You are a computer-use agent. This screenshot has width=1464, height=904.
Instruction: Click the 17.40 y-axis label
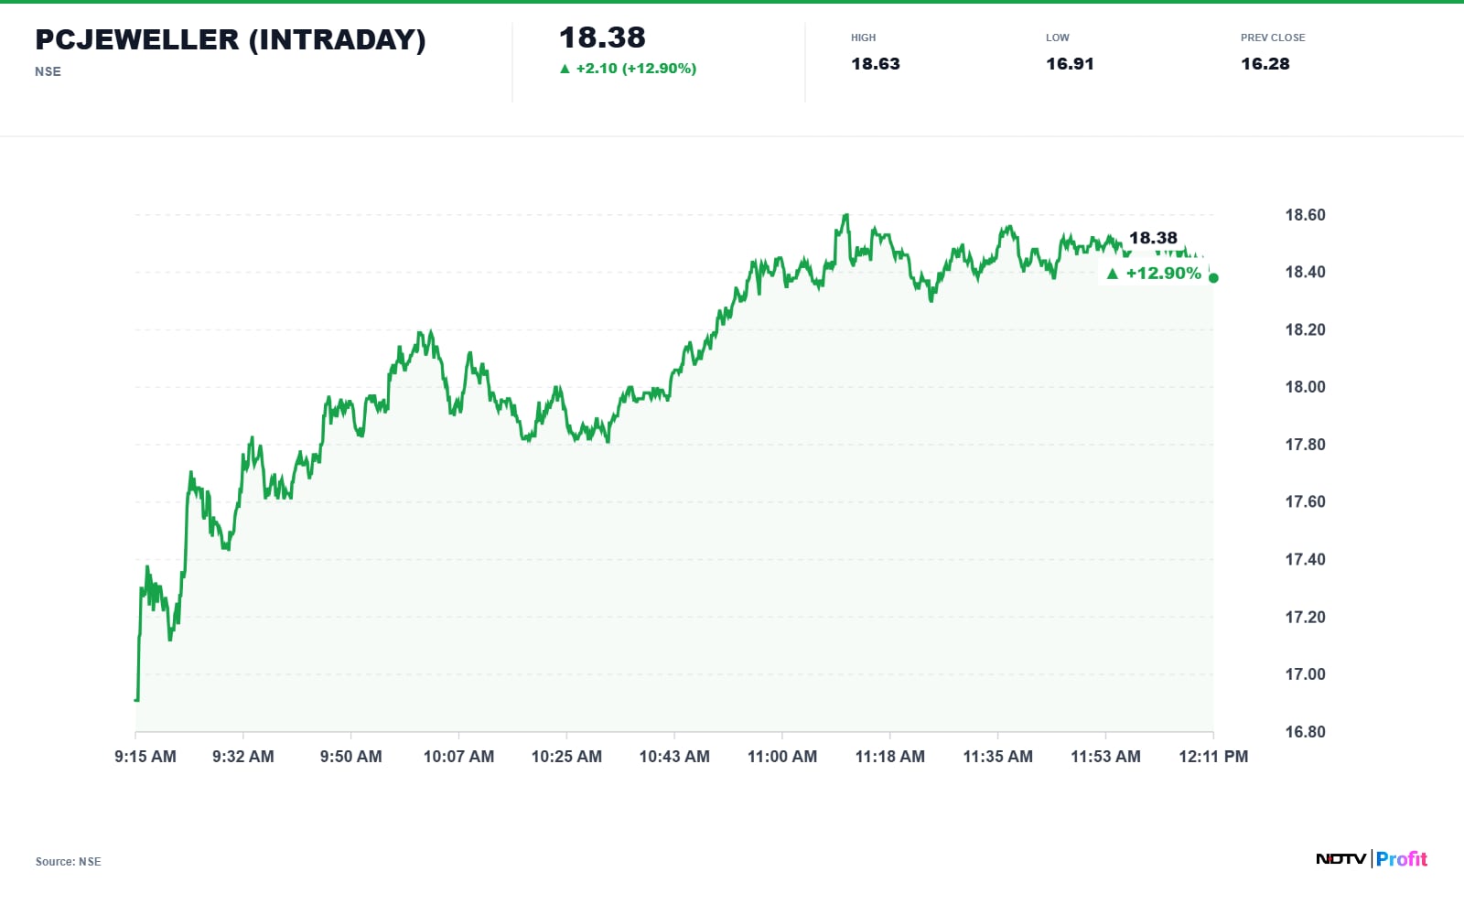click(x=1305, y=559)
